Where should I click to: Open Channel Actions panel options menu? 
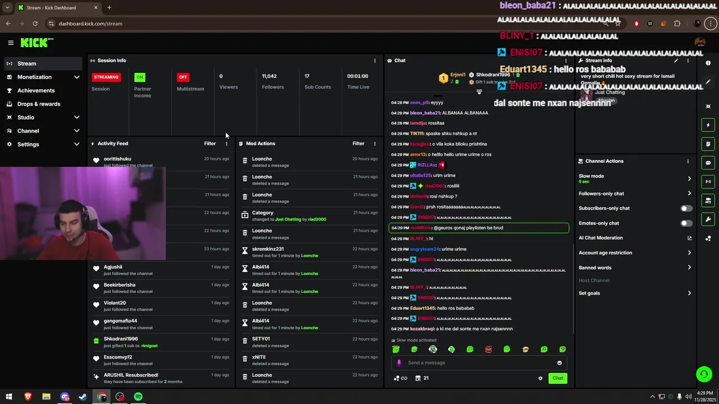point(688,161)
